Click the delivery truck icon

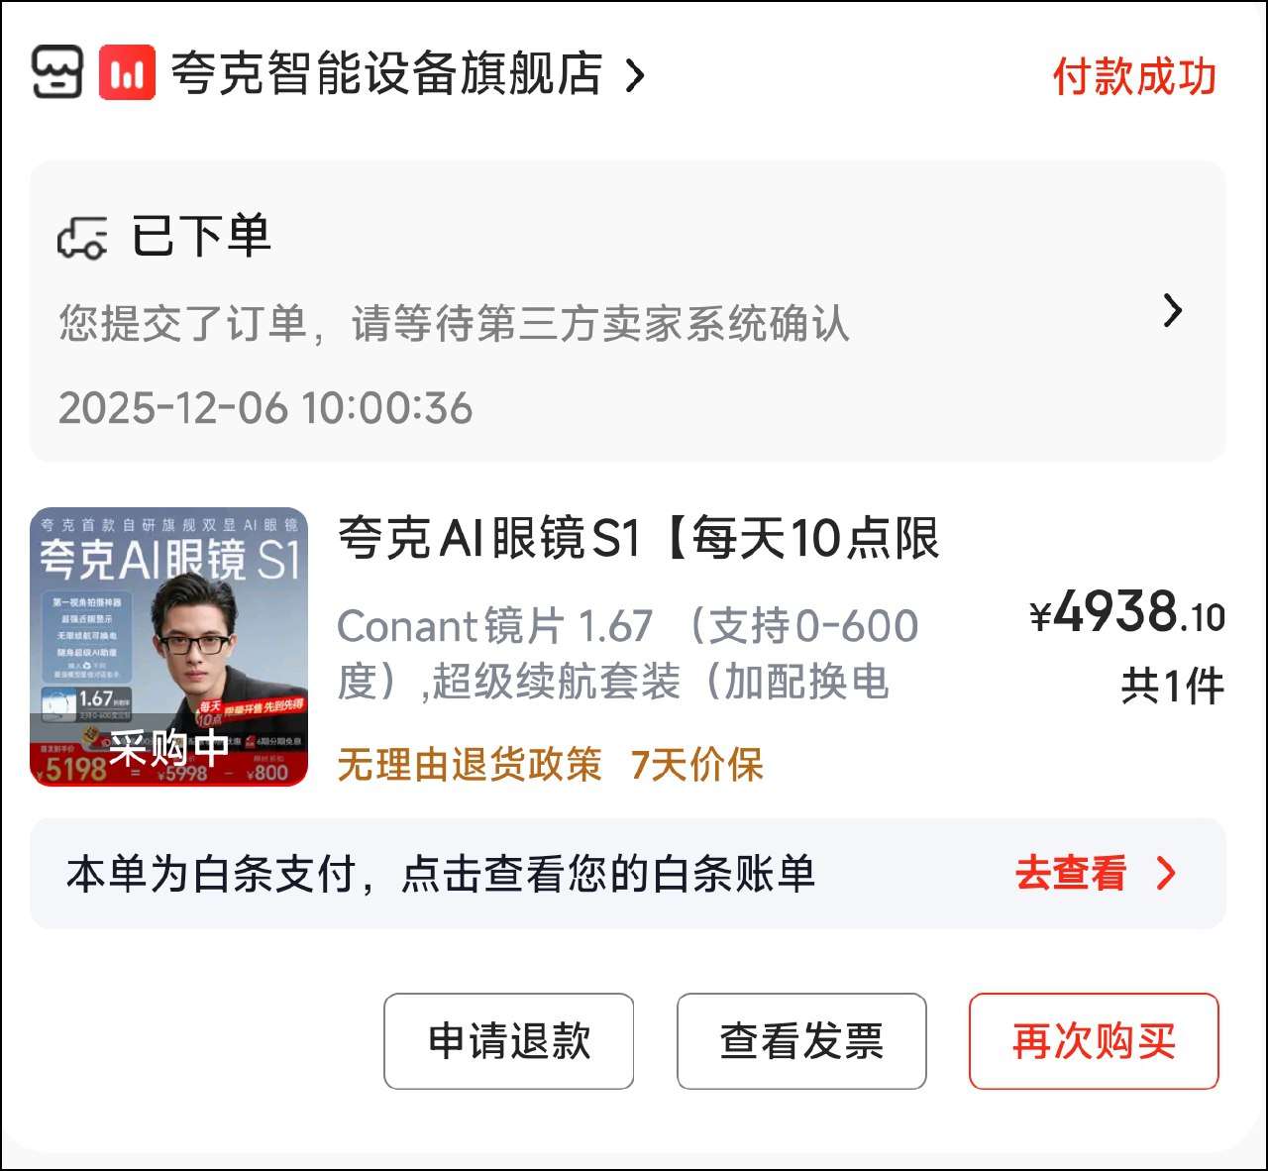click(x=82, y=239)
